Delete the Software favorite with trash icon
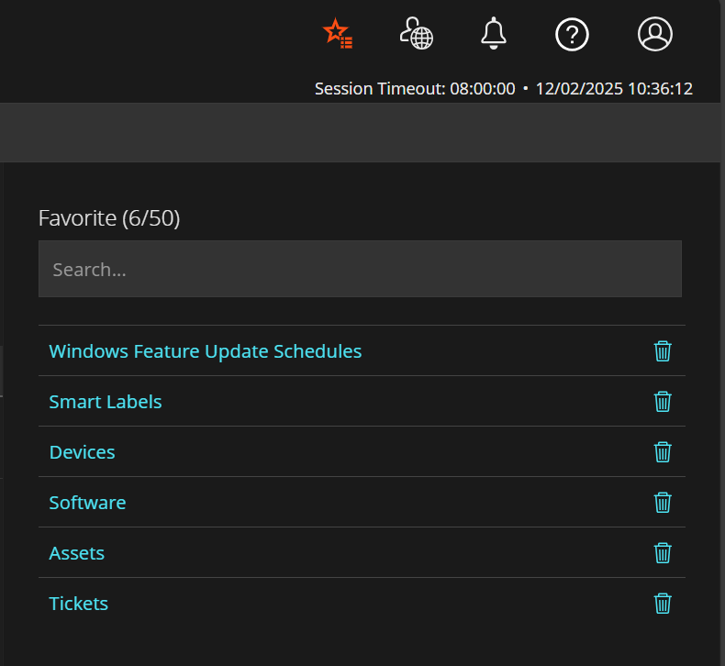The image size is (725, 666). pos(663,503)
